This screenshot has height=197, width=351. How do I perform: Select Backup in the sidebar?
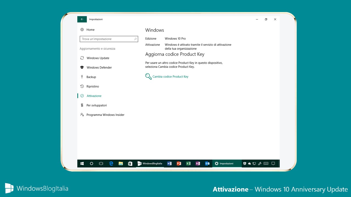tap(91, 77)
